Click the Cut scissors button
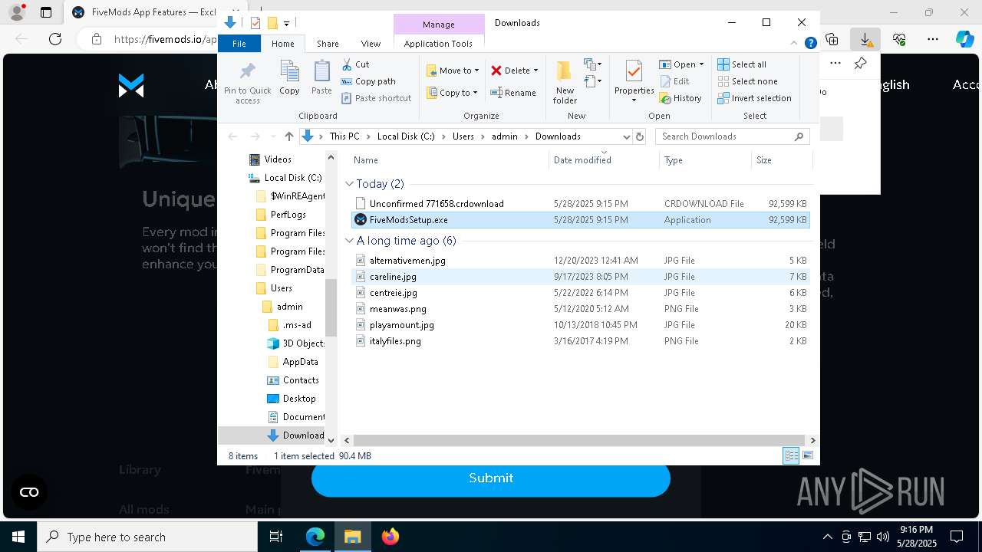The height and width of the screenshot is (552, 982). click(x=355, y=64)
